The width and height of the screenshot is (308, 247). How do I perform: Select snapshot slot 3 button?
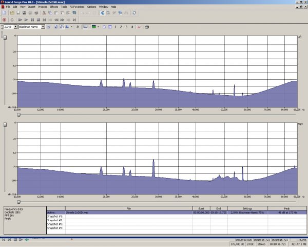pos(126,26)
